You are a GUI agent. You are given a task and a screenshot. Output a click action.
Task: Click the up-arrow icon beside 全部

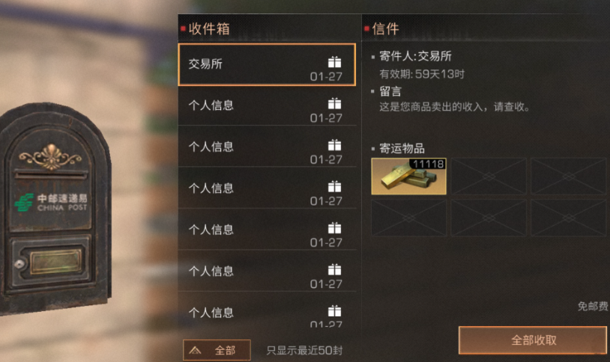pyautogui.click(x=195, y=351)
